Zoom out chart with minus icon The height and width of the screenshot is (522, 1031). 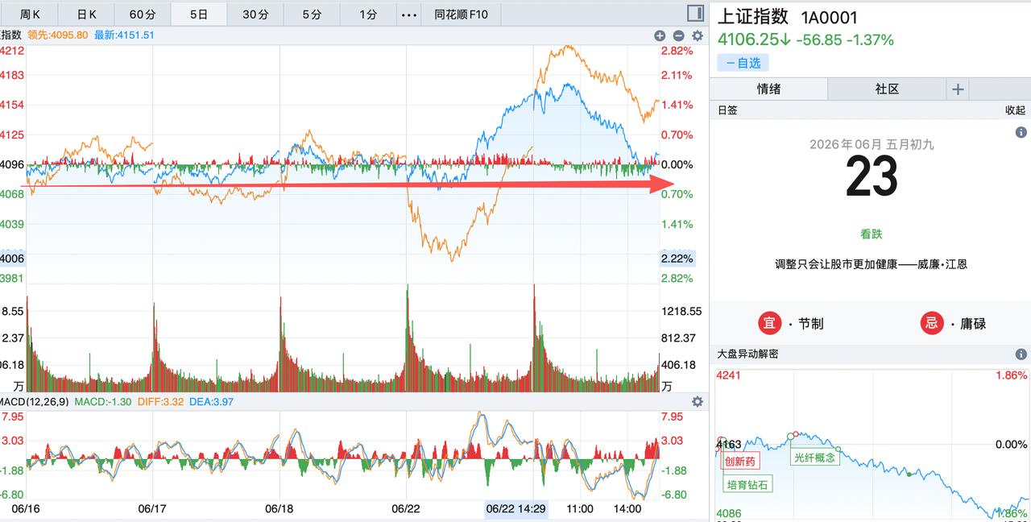click(x=678, y=35)
